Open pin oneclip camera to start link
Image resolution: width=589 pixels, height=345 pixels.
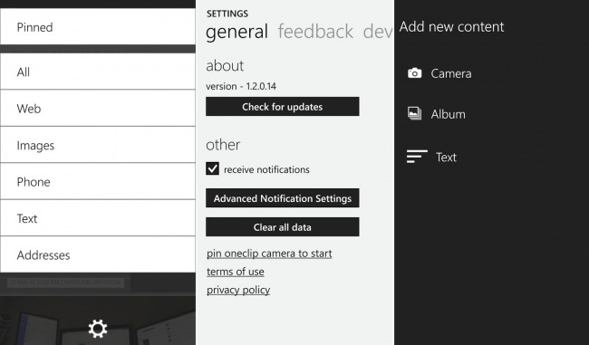click(269, 254)
